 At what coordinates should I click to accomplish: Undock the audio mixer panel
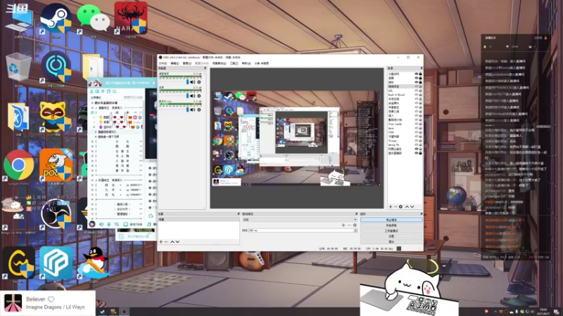pyautogui.click(x=205, y=68)
